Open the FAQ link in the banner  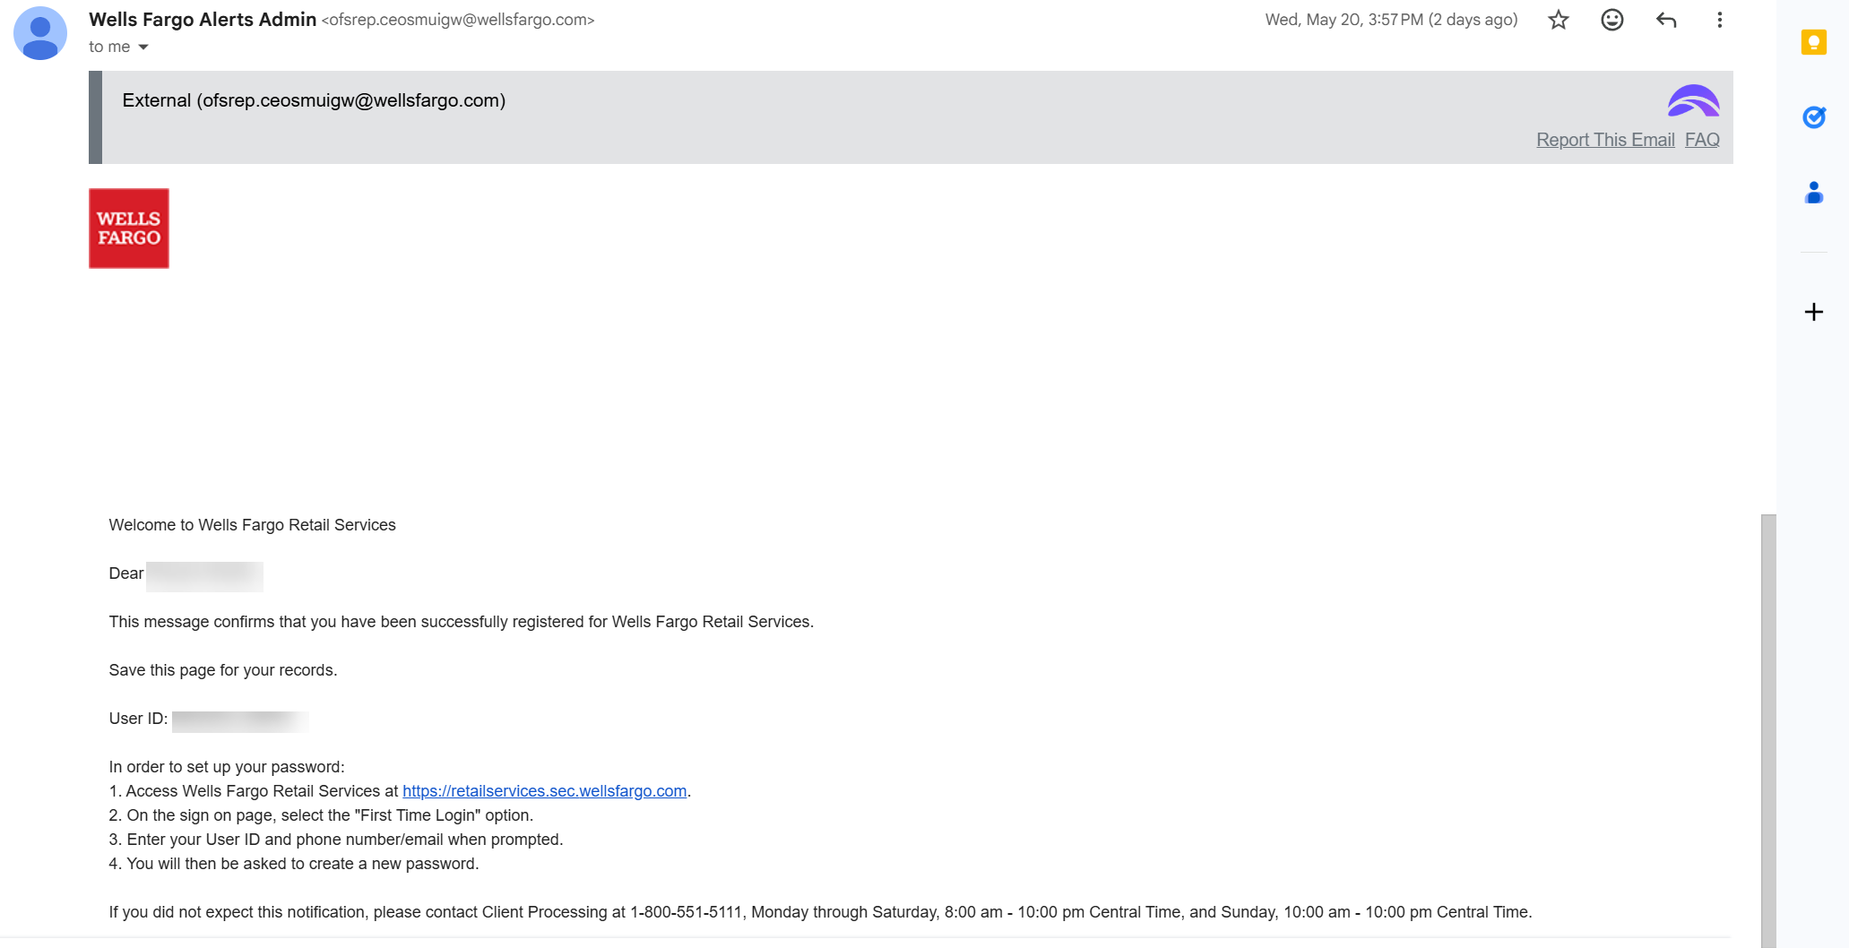click(x=1702, y=140)
